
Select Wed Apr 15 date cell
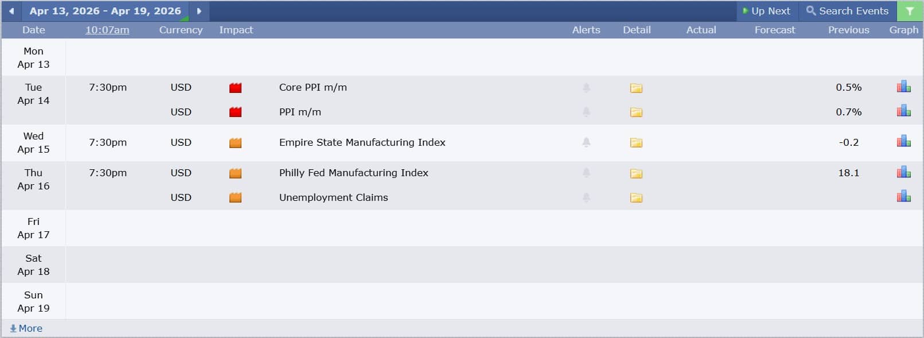point(33,142)
